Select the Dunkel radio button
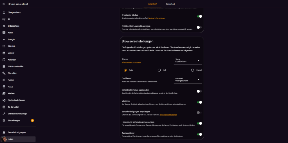The height and width of the screenshot is (143, 288). [193, 70]
